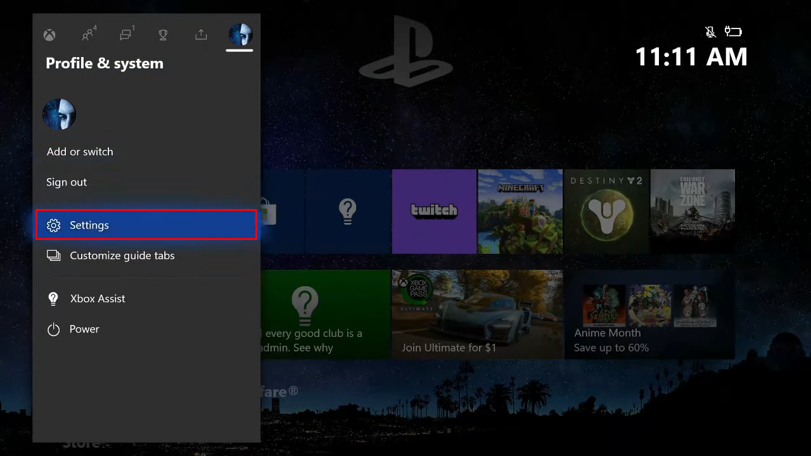Click the 11:11 AM clock
This screenshot has height=456, width=811.
pos(691,57)
